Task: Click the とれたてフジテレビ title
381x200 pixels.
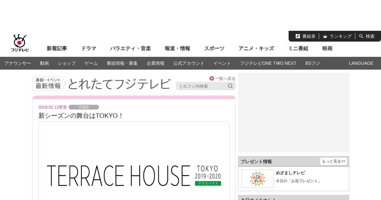Action: tap(119, 84)
